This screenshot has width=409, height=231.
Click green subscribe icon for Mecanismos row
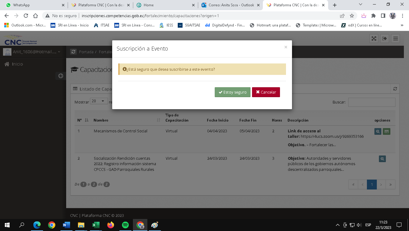point(386,131)
